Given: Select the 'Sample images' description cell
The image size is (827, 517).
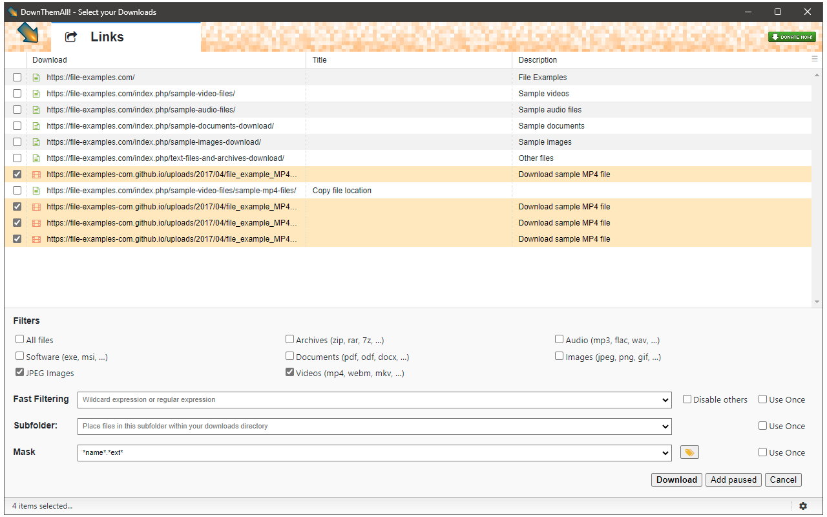Looking at the screenshot, I should pos(662,142).
